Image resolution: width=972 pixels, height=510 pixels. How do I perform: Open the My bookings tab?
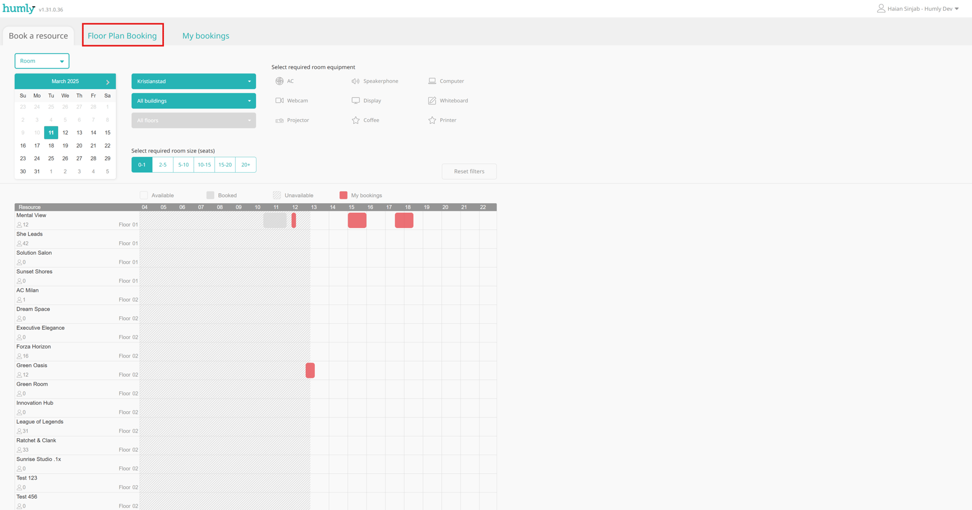coord(206,36)
